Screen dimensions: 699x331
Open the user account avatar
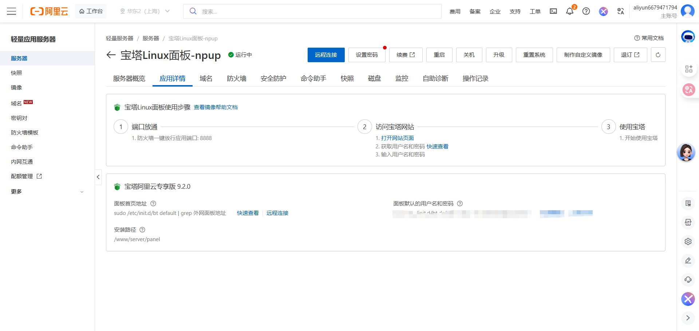pyautogui.click(x=688, y=11)
